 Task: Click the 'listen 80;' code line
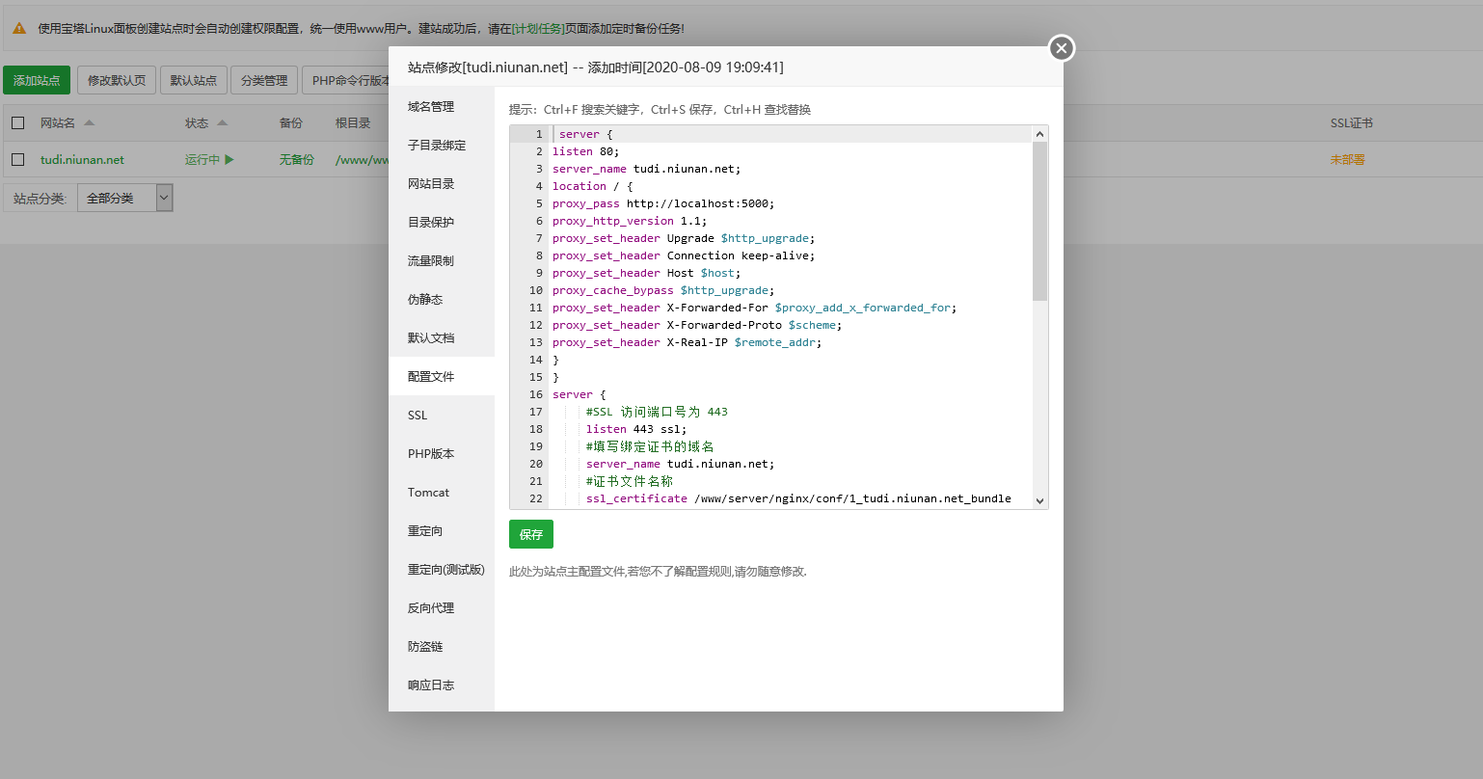pos(585,151)
